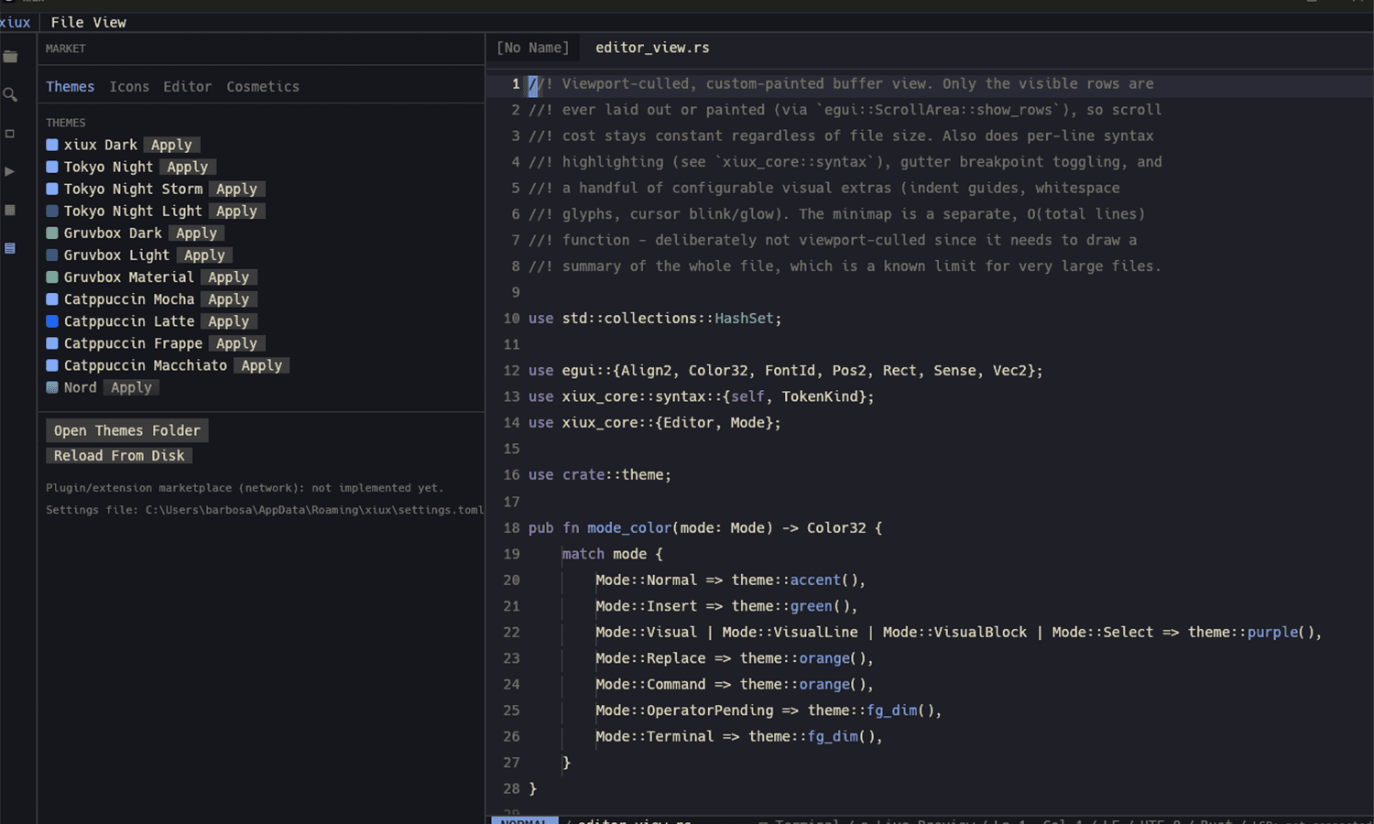Click the Catppuccin Mocha color swatch
Screen dimensions: 1374x824
pyautogui.click(x=52, y=298)
